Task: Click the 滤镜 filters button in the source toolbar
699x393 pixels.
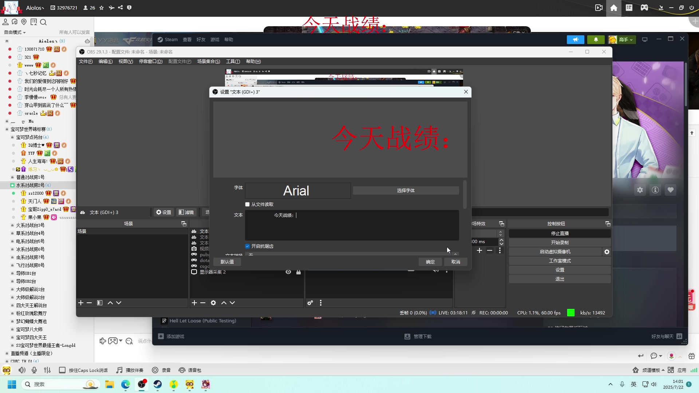Action: tap(186, 213)
